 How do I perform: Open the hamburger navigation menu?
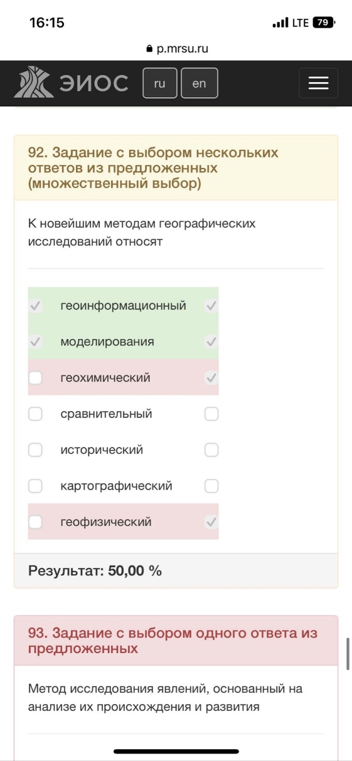click(318, 83)
